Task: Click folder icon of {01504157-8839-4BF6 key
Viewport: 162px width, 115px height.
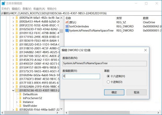Action: 17,68
